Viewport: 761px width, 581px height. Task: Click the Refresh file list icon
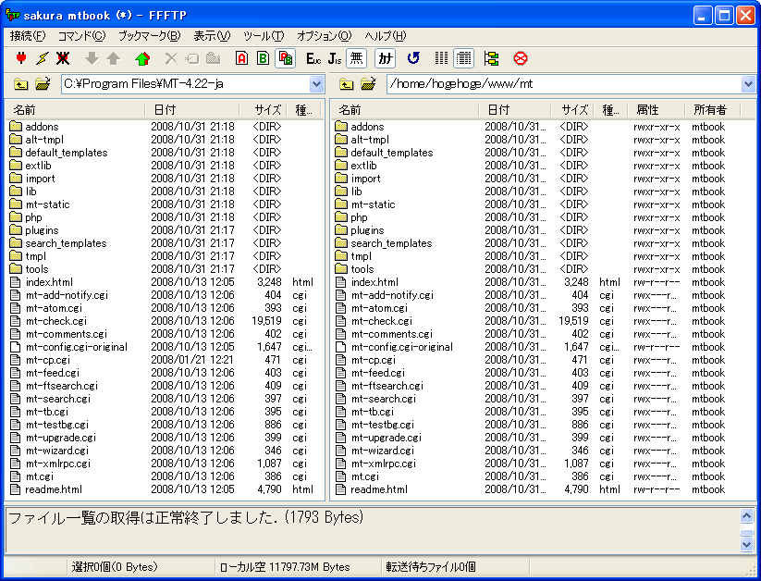(413, 58)
